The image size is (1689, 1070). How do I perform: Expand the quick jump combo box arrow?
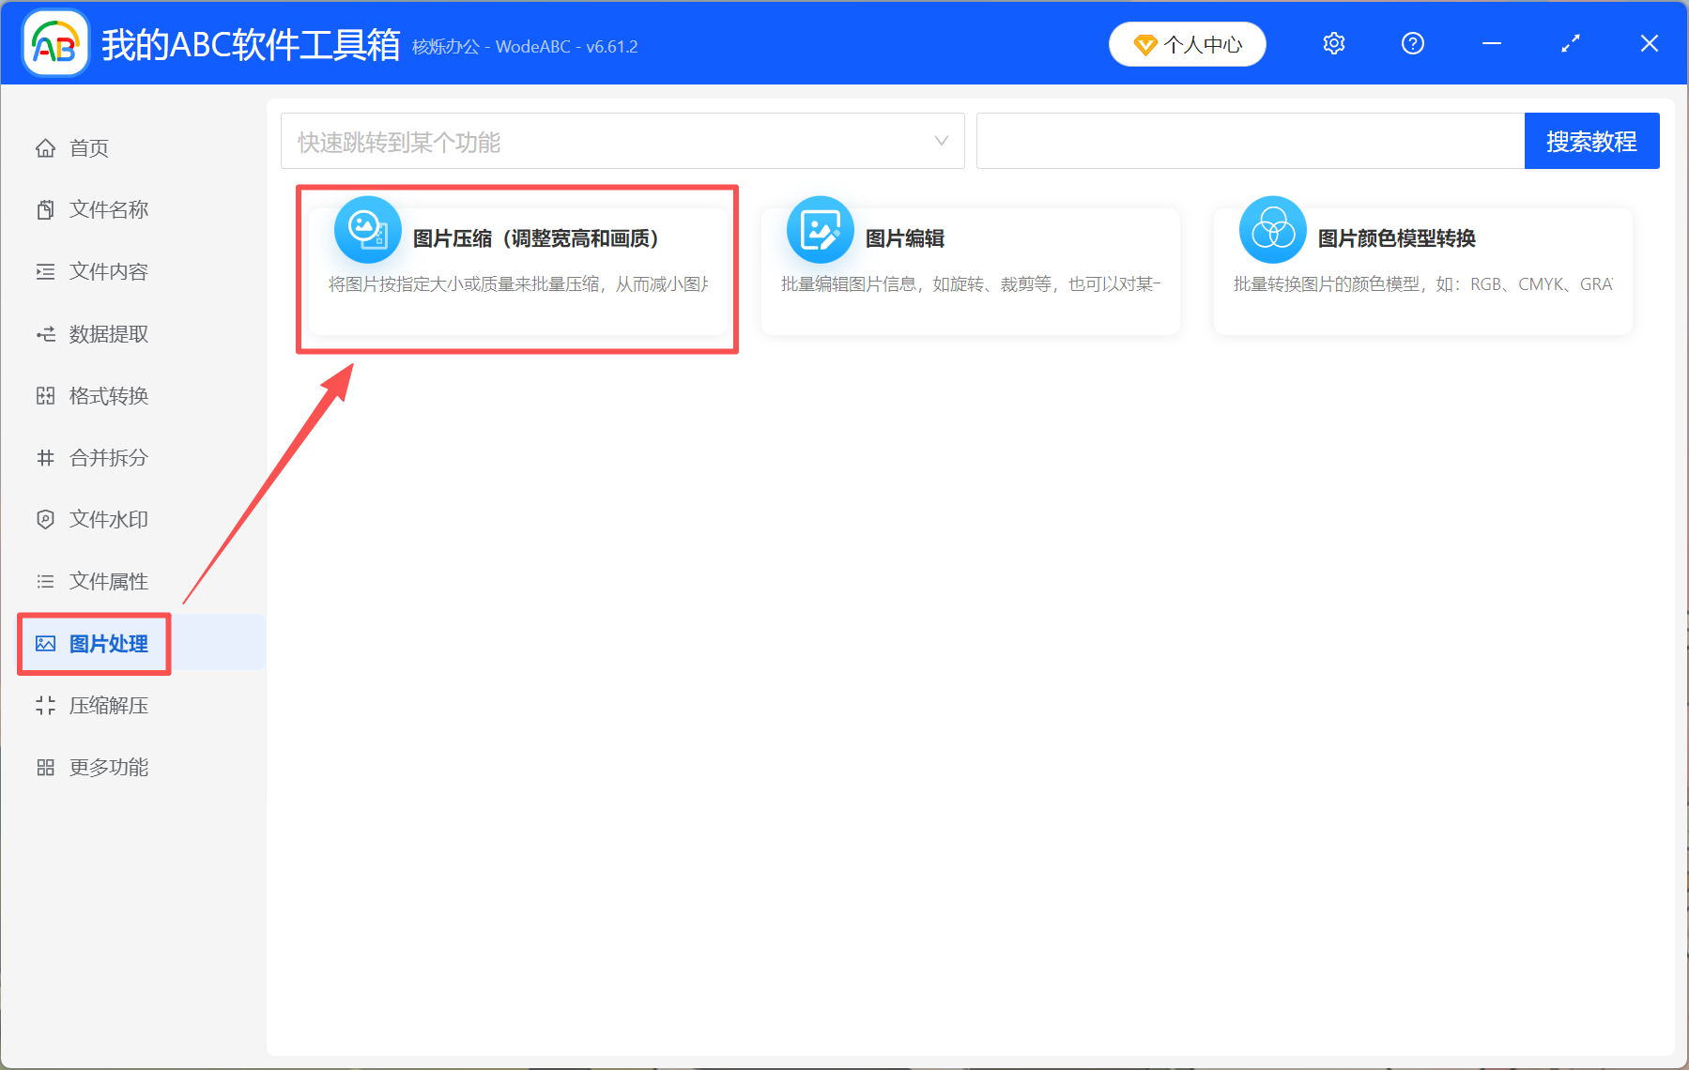942,141
